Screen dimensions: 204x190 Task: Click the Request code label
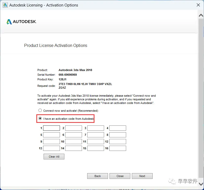pos(46,86)
